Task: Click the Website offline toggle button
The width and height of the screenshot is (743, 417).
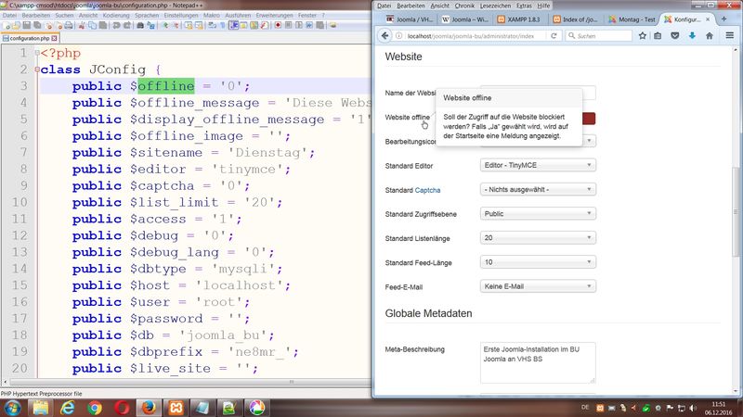Action: pyautogui.click(x=589, y=118)
